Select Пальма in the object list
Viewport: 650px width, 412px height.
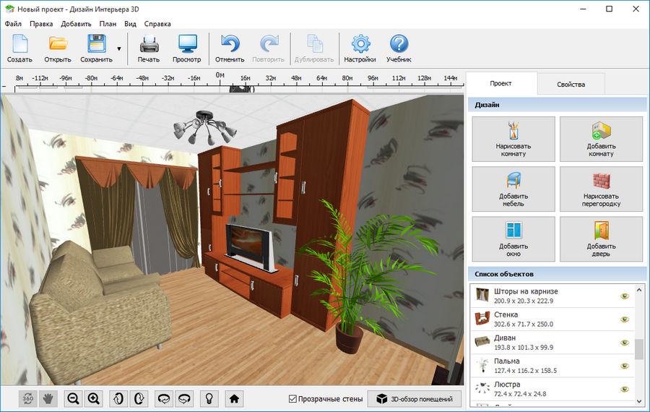552,366
